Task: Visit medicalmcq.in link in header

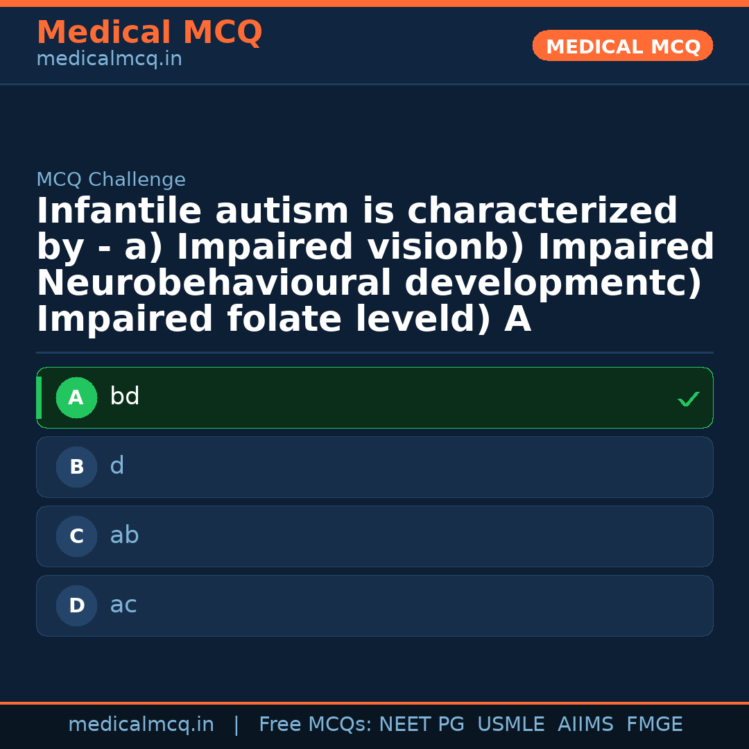Action: 109,60
